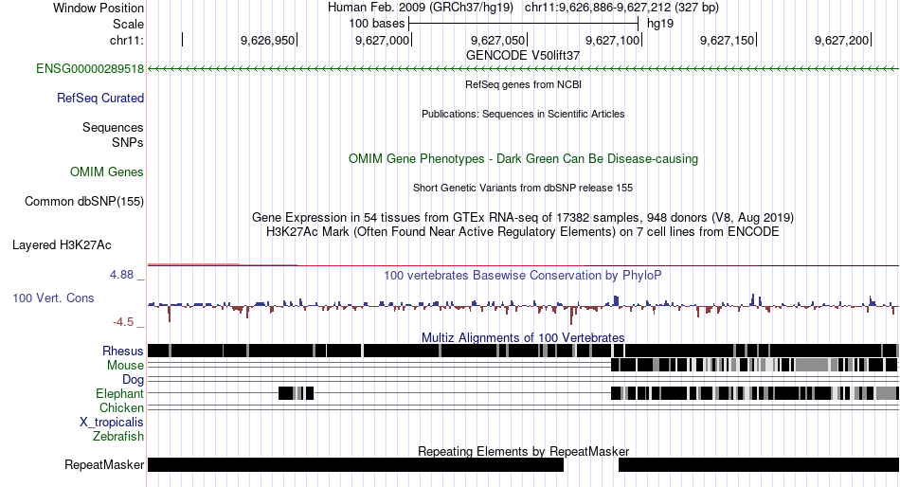Screen dimensions: 900x487
Task: Click the 9,627,000 ruler position
Action: (x=383, y=40)
